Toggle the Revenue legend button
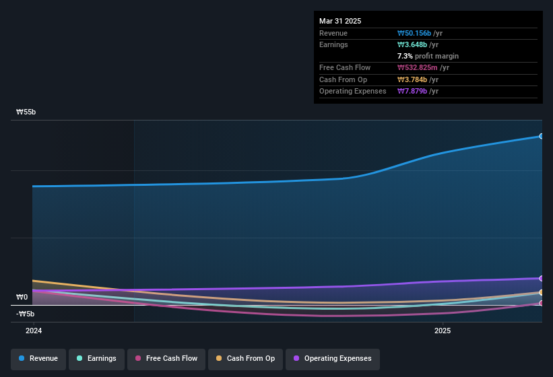Screen dimensions: 553x377 tap(38, 359)
